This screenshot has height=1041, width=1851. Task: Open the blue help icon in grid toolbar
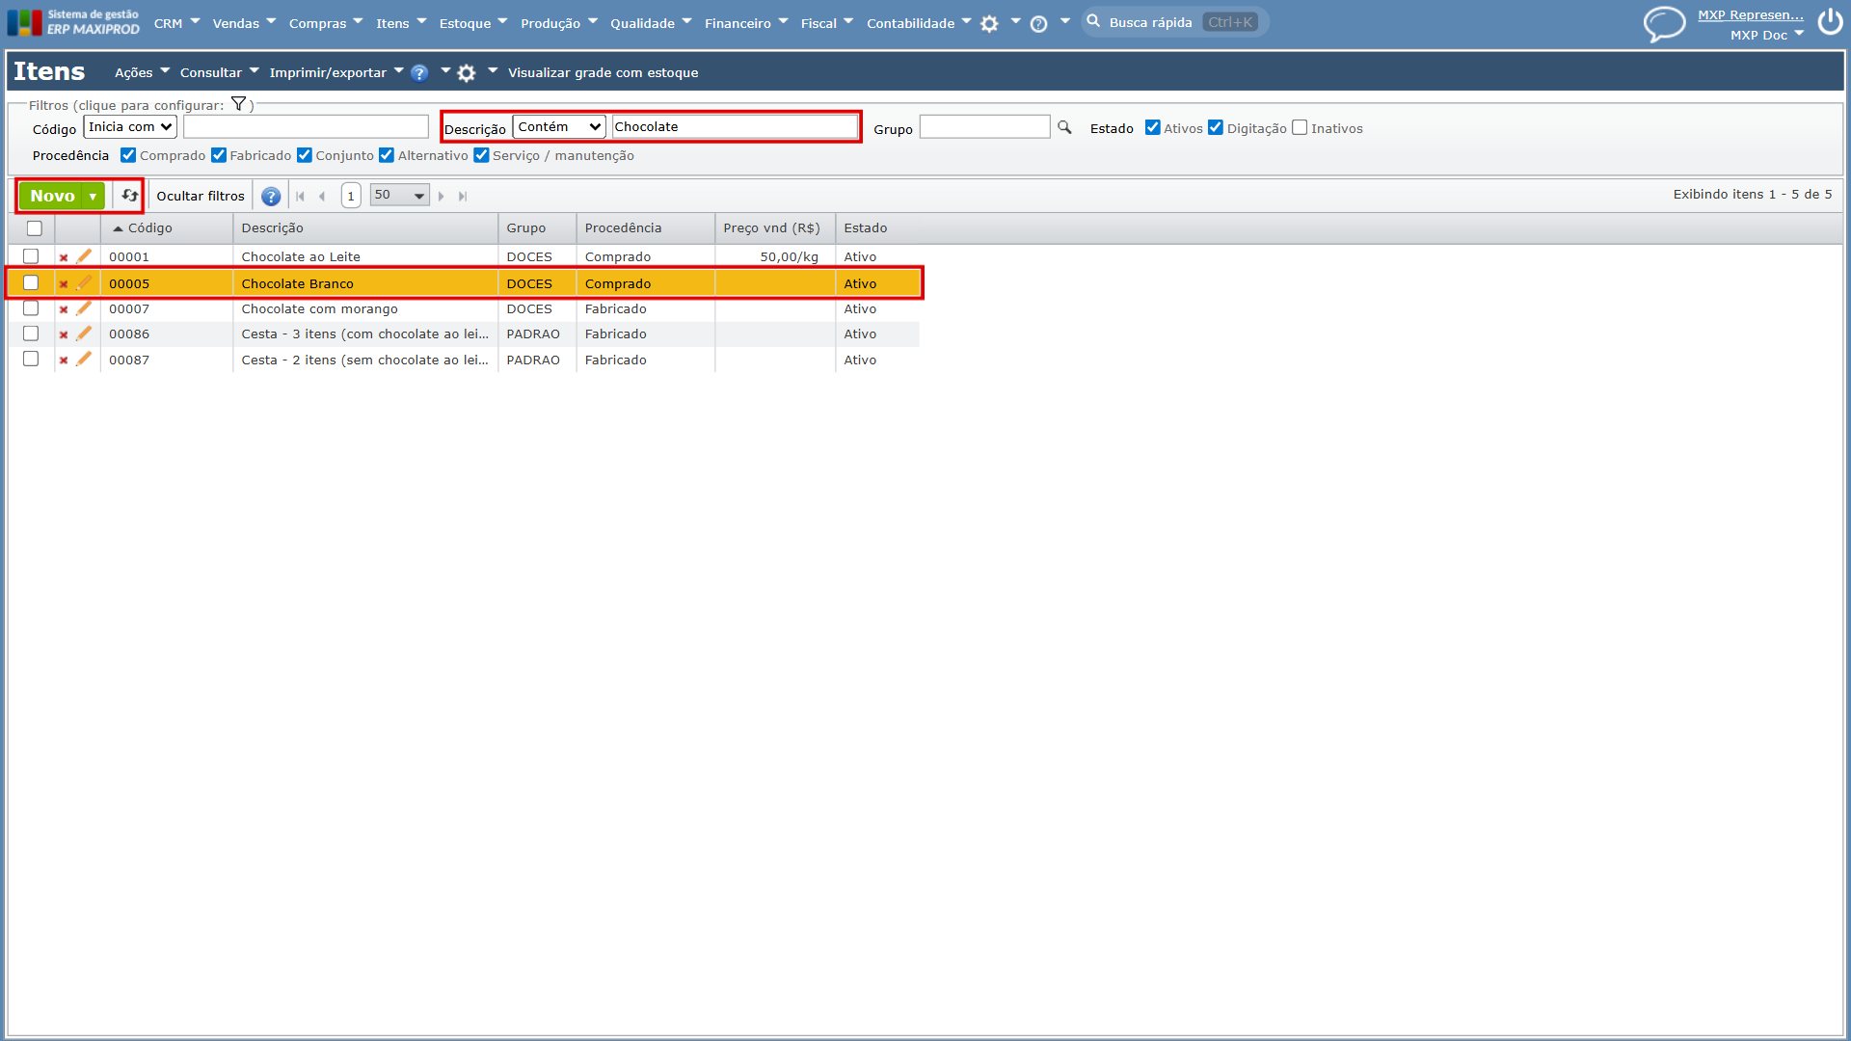(271, 197)
